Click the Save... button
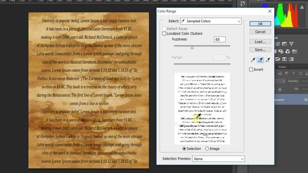This screenshot has height=173, width=308. [x=260, y=49]
